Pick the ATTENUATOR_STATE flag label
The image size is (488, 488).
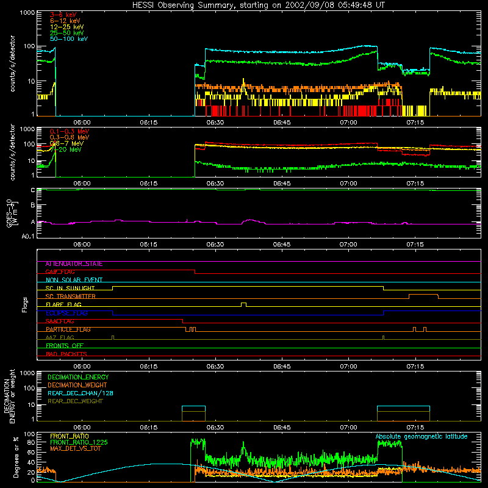point(74,264)
